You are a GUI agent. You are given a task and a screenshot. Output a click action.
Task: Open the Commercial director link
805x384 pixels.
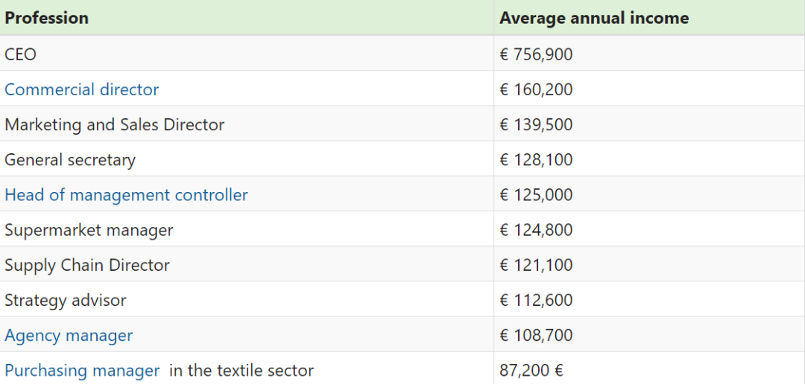click(82, 90)
